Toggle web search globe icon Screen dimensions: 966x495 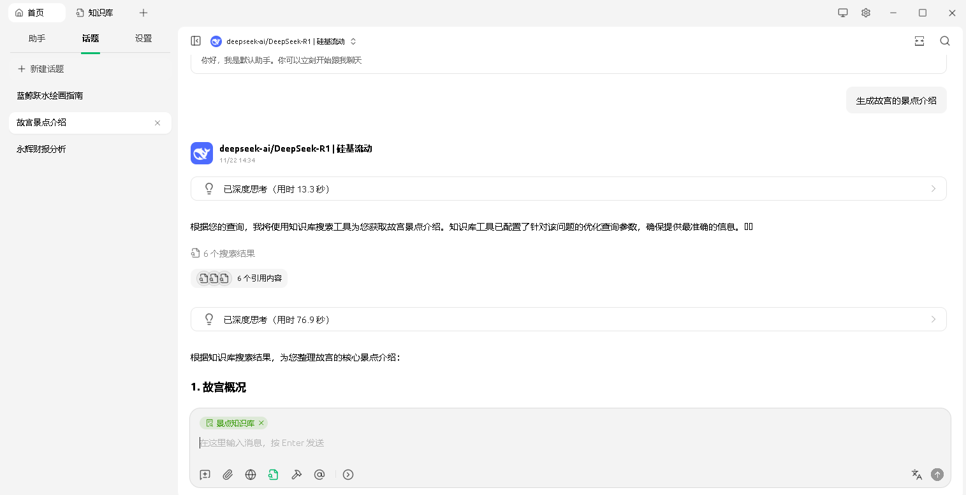pyautogui.click(x=251, y=475)
